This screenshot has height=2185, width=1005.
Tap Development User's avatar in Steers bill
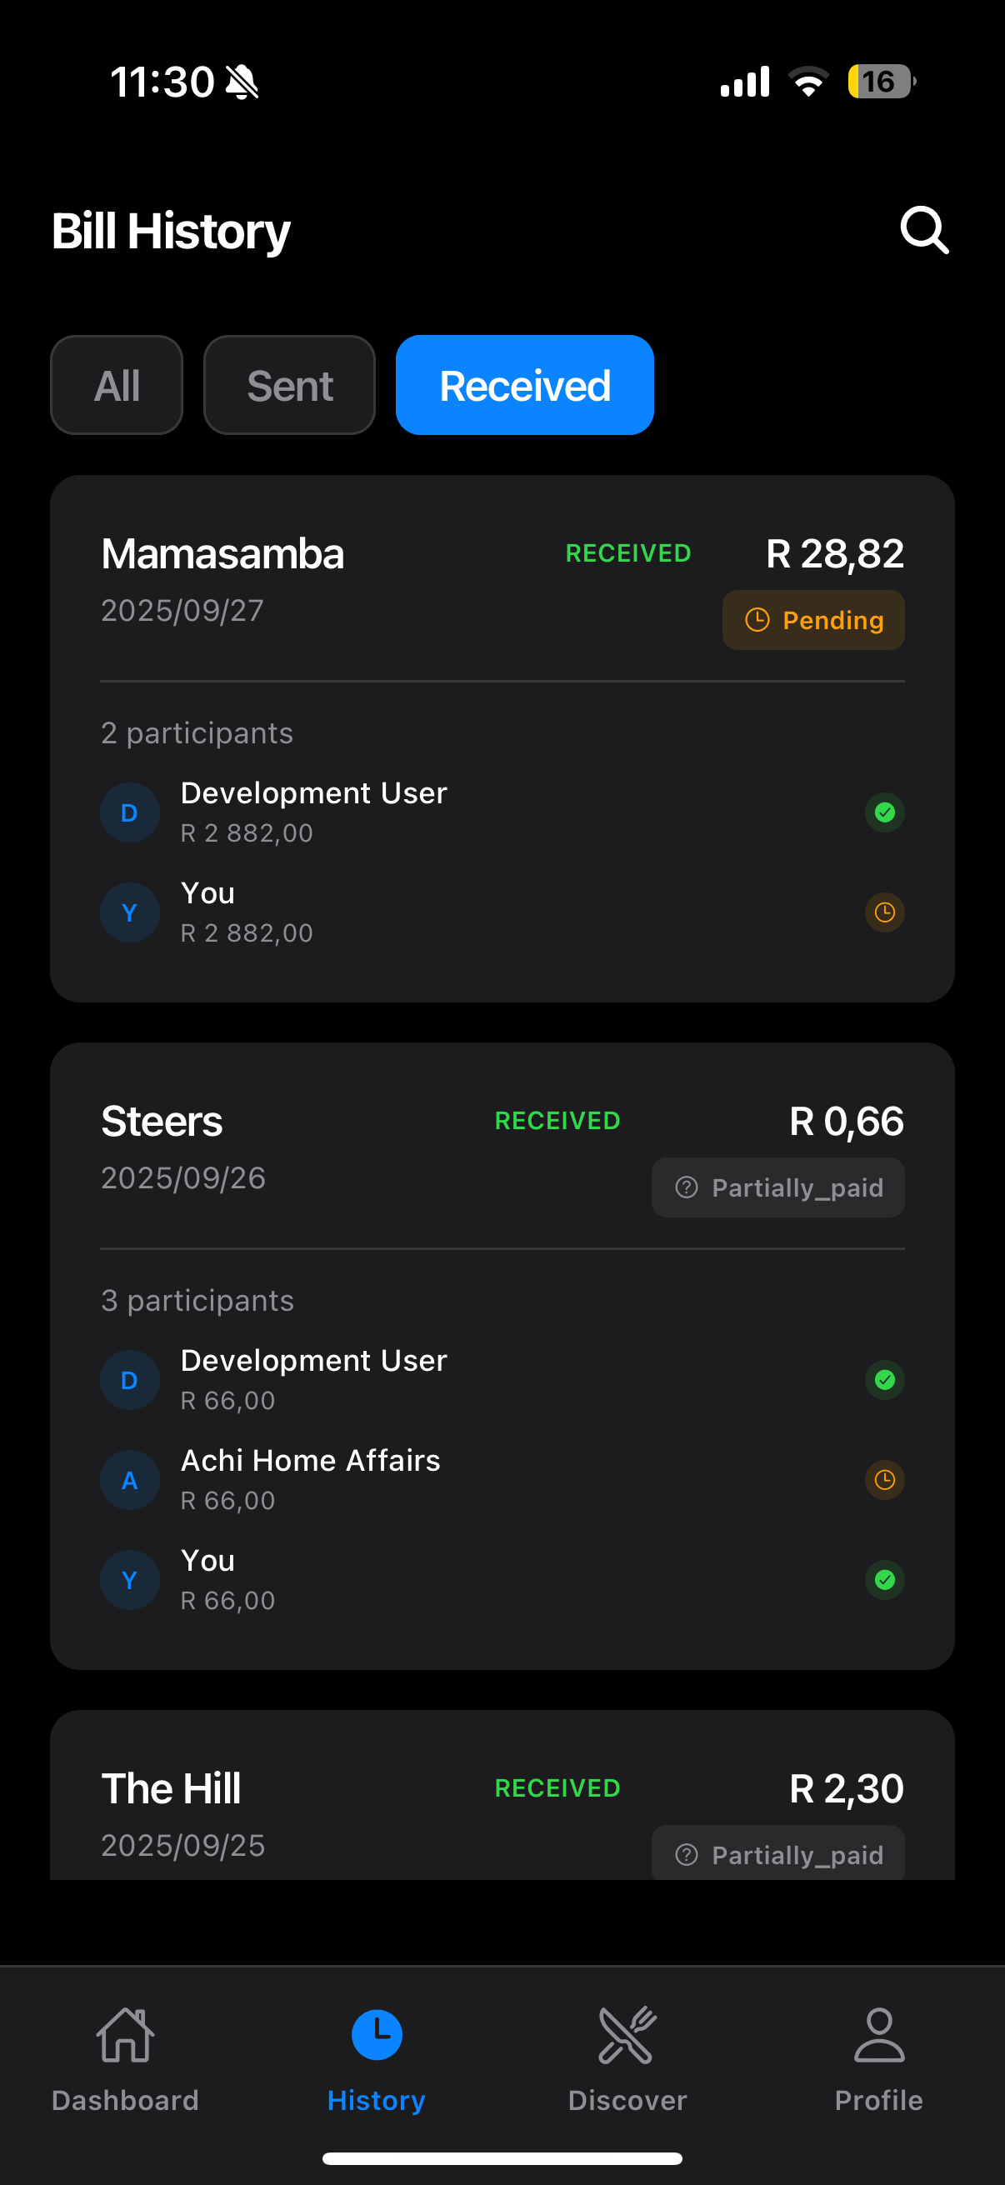click(x=130, y=1380)
